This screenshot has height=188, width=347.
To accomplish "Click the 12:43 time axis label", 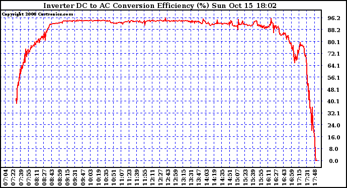I will pos(168,177).
